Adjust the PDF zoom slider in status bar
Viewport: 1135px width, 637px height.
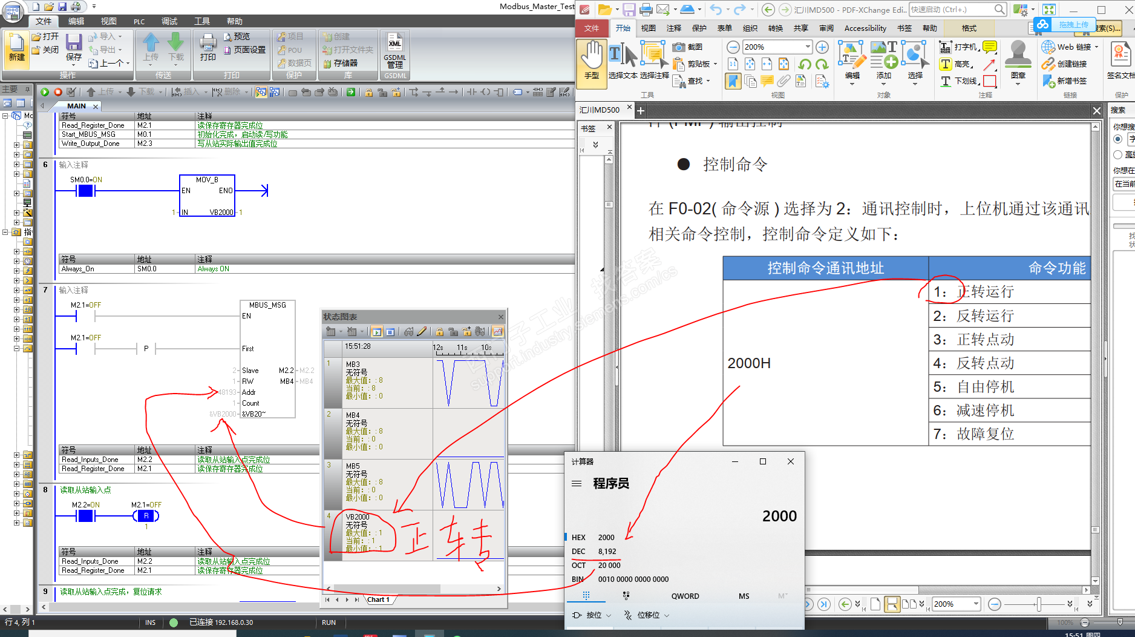point(1038,604)
